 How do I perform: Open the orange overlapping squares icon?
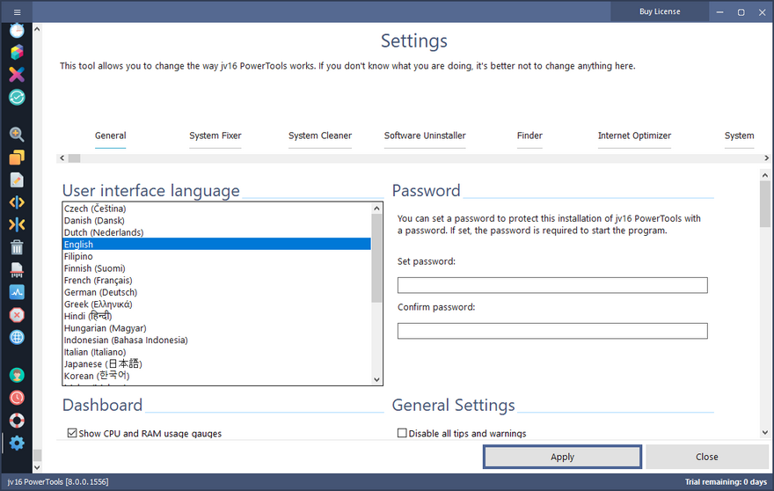(x=17, y=158)
